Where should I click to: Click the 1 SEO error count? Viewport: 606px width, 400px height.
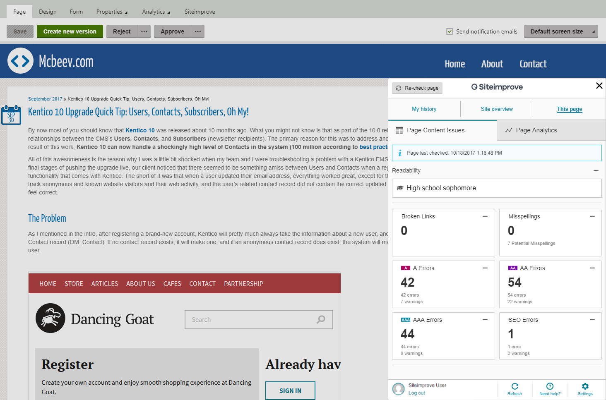(x=511, y=334)
